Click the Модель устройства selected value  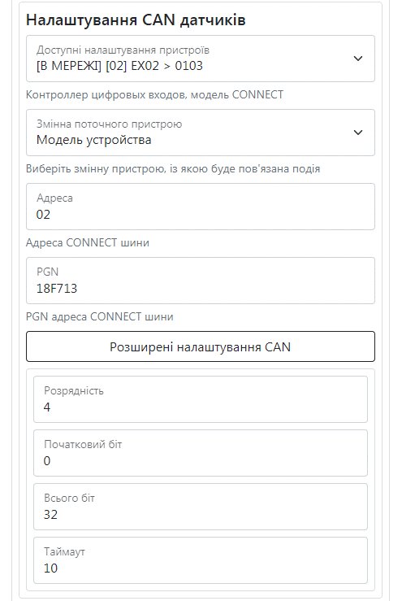[x=94, y=140]
